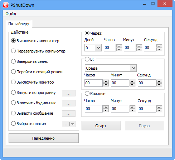
Task: Click the Минут field in Каждые section
Action: tap(120, 109)
